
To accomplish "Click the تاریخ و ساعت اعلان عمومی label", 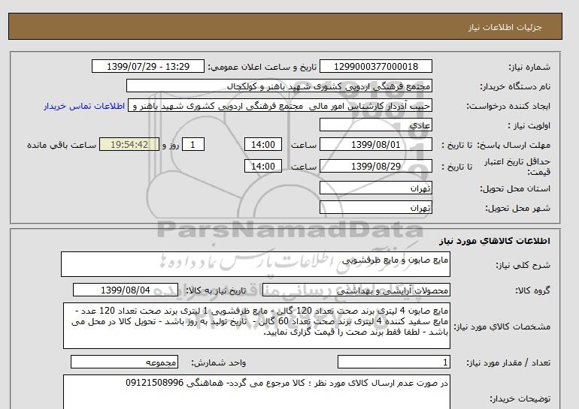I will (x=262, y=67).
